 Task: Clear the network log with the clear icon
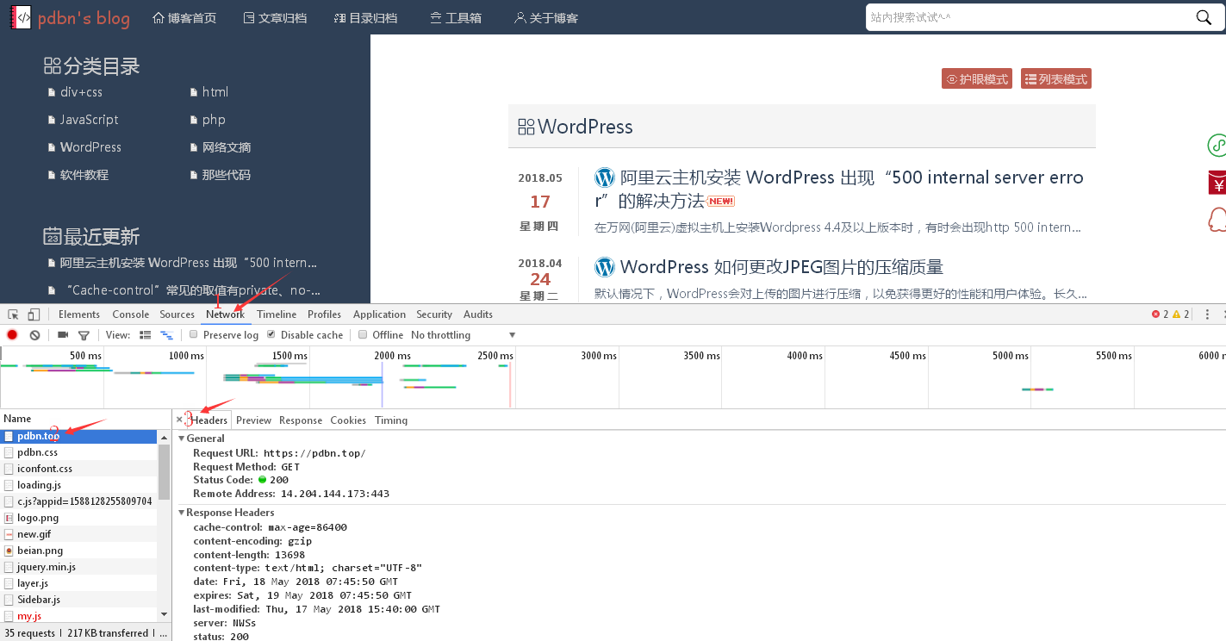tap(34, 335)
